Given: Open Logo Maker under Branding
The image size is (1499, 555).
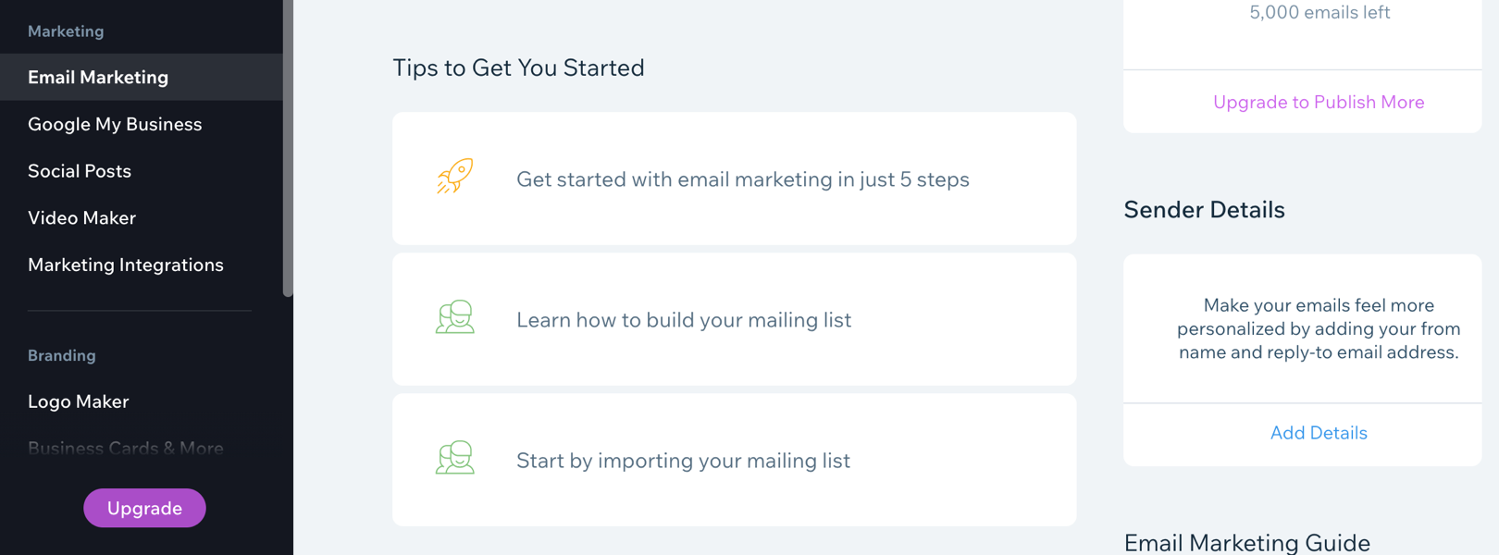Looking at the screenshot, I should [x=79, y=401].
